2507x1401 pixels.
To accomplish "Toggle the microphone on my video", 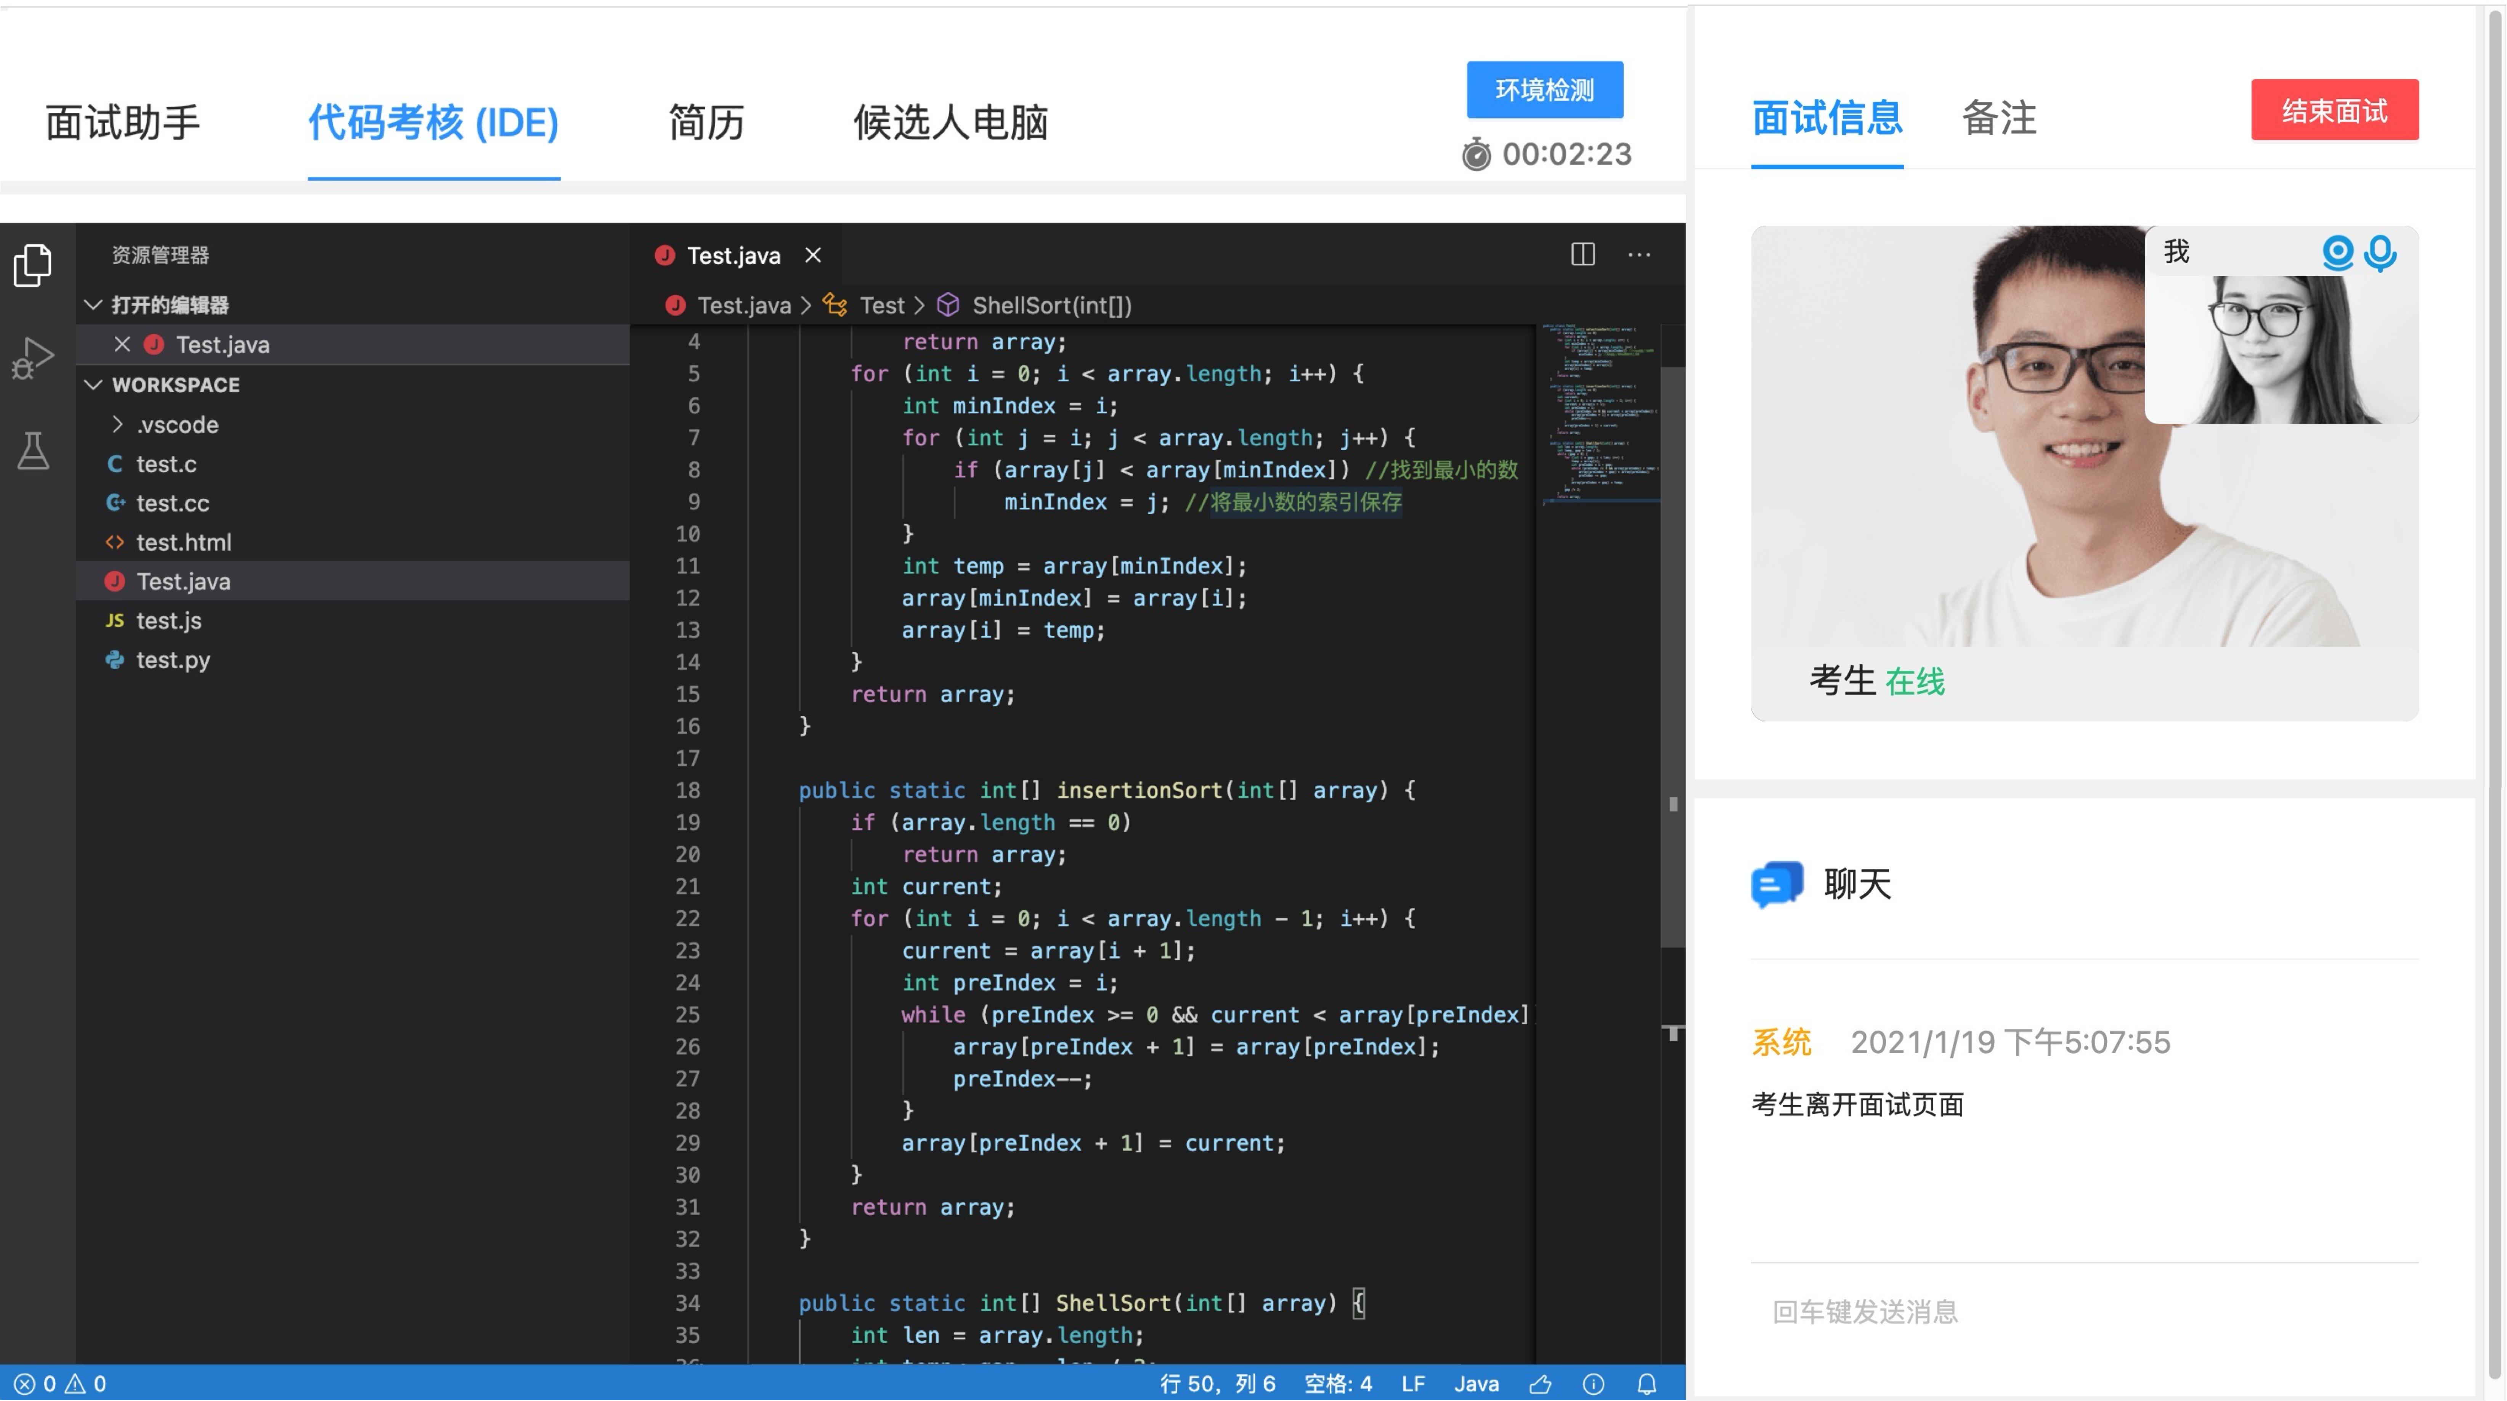I will point(2380,253).
